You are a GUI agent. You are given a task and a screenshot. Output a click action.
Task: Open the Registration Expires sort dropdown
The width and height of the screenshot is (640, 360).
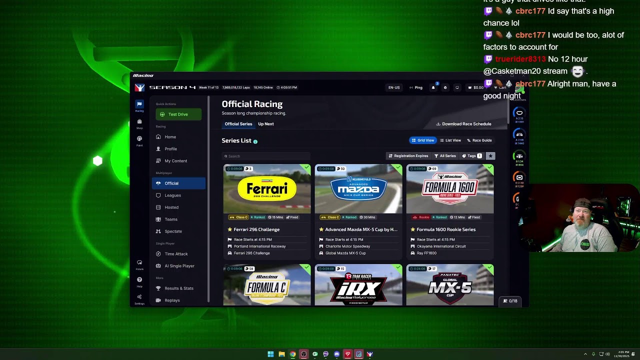click(x=408, y=156)
